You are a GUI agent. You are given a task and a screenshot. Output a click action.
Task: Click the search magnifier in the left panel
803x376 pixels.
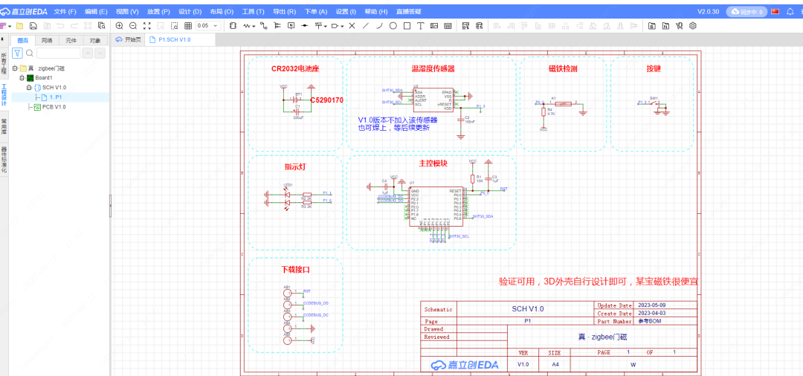(x=30, y=53)
